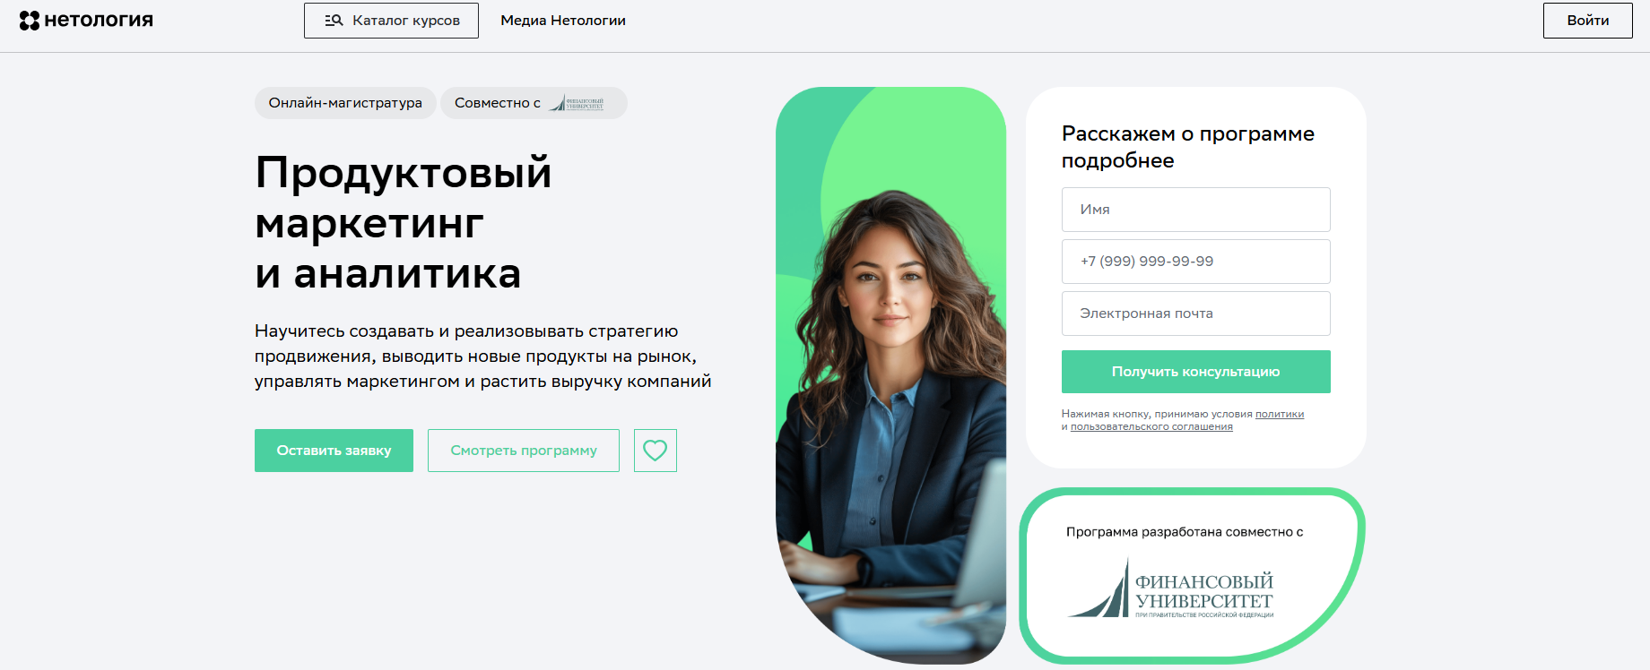
Task: Click Оставить заявку button
Action: (x=334, y=451)
